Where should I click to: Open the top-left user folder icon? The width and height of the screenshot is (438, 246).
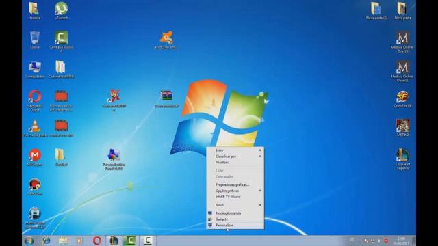pos(35,11)
